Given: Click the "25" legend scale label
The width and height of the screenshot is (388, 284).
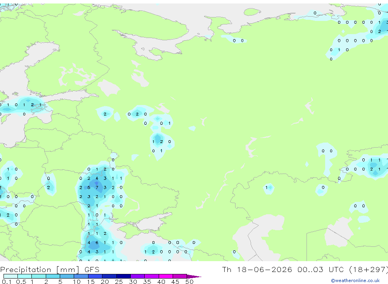Looking at the screenshot, I should click(119, 282).
